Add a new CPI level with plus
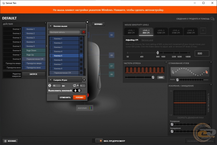Image resolution: width=217 pixels, height=145 pixels. pos(203,31)
